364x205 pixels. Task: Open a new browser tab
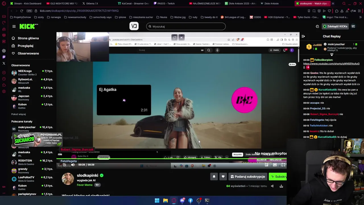(x=333, y=3)
